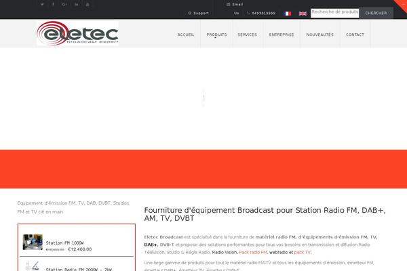The width and height of the screenshot is (407, 271).
Task: Open the last social icon after LinkedIn
Action: coord(88,5)
